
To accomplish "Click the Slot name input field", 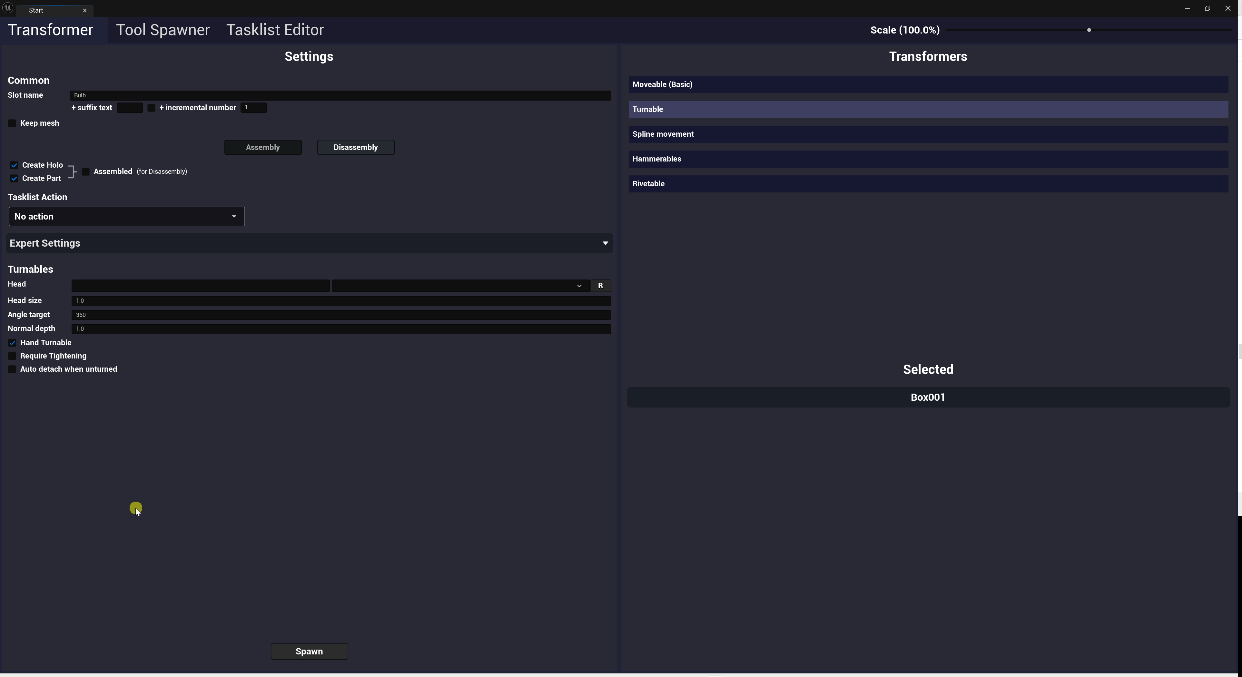I will click(340, 95).
